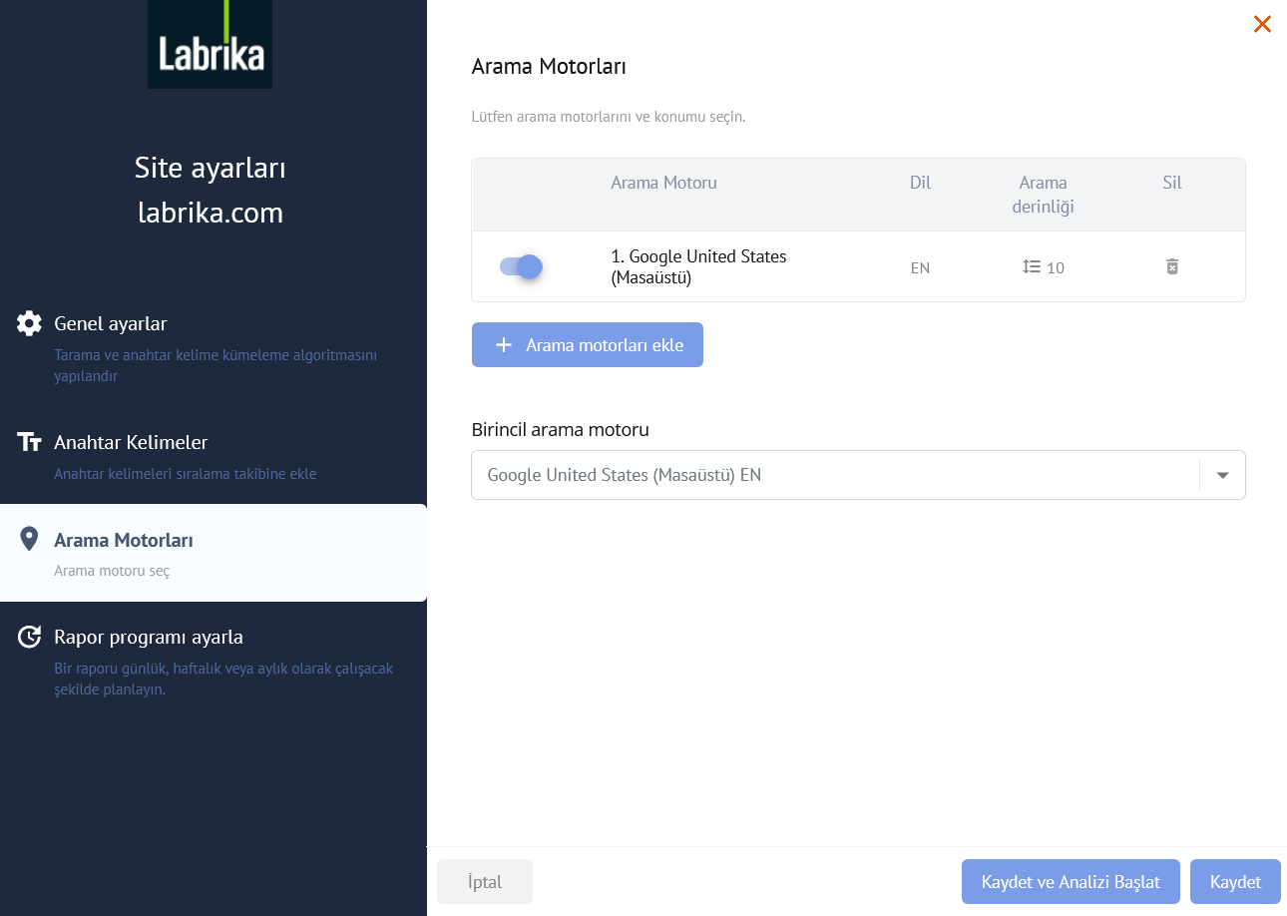Open Genel ayarlar settings section

pos(110,324)
